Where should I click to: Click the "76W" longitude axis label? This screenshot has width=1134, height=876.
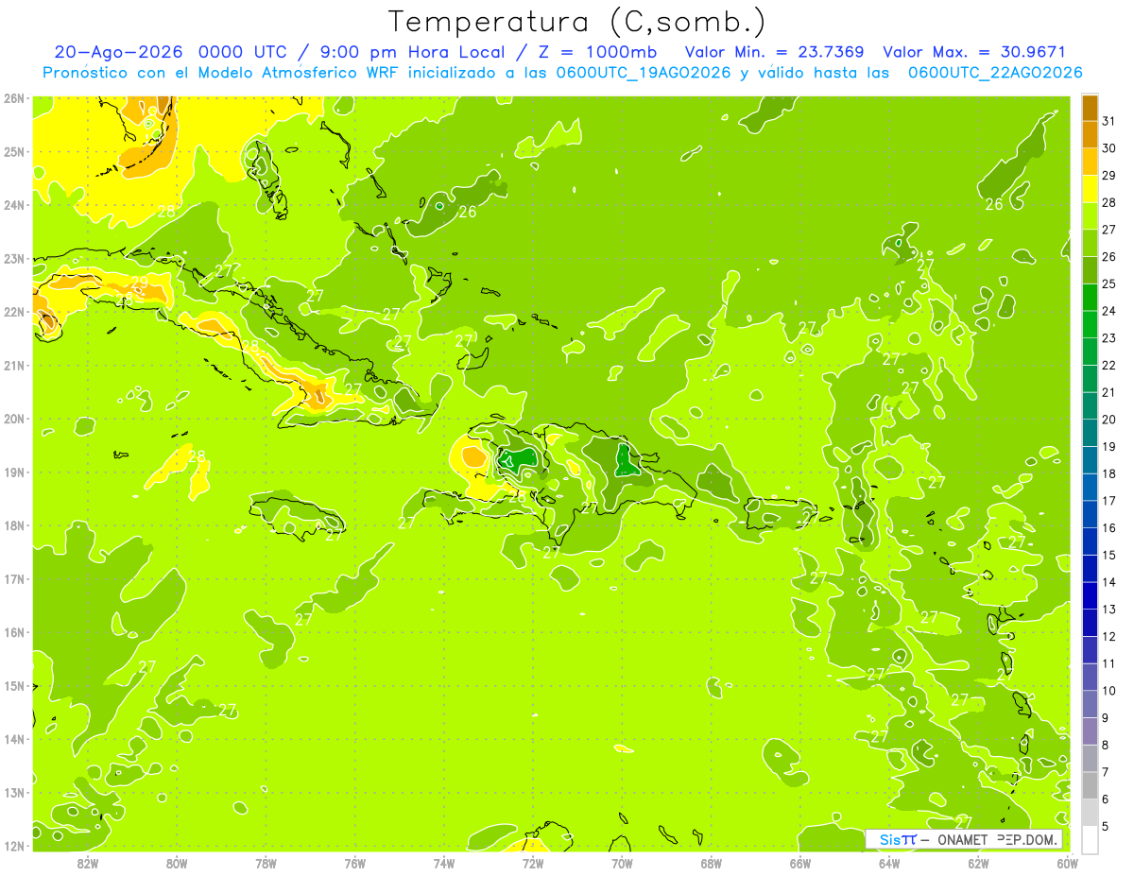355,863
